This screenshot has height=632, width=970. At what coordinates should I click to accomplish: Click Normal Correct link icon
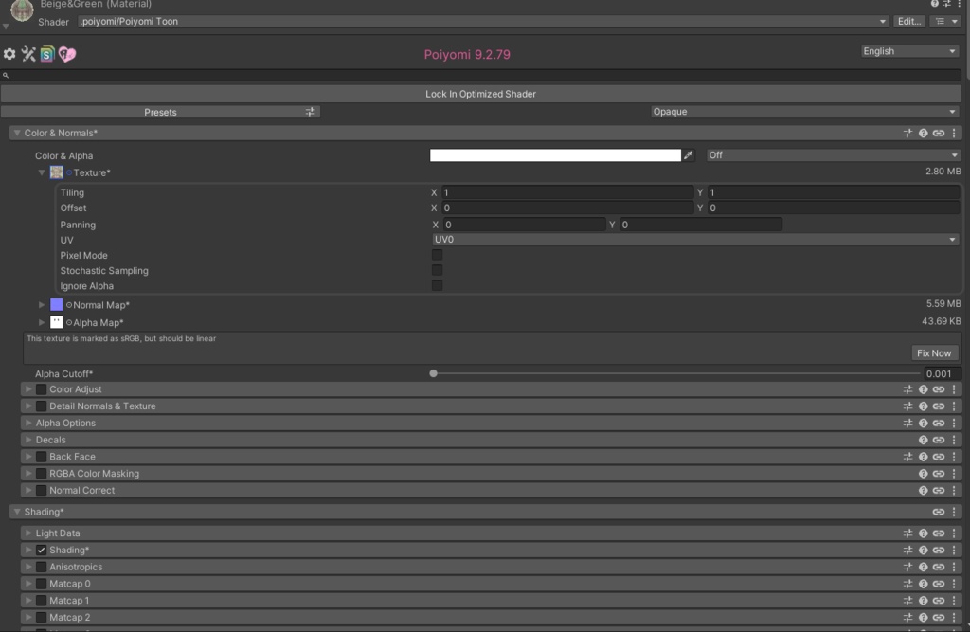coord(939,490)
